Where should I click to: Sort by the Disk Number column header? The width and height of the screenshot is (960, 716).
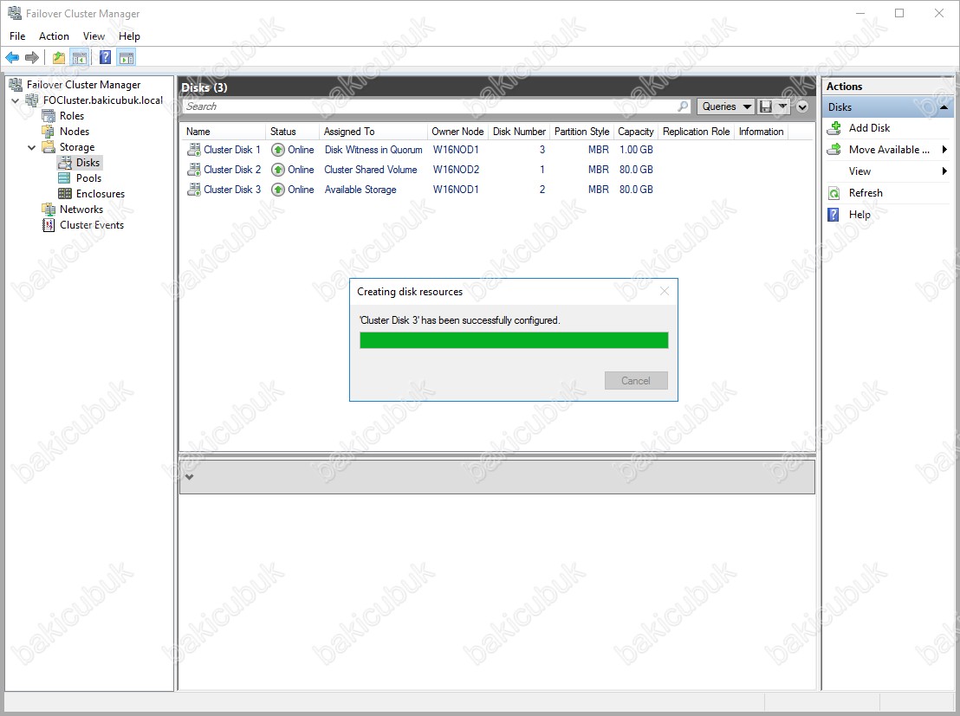(519, 132)
